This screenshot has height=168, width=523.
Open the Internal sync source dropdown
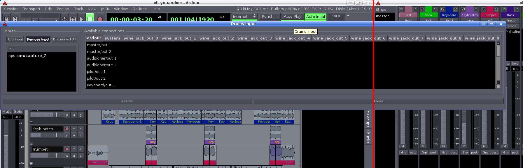coord(244,17)
